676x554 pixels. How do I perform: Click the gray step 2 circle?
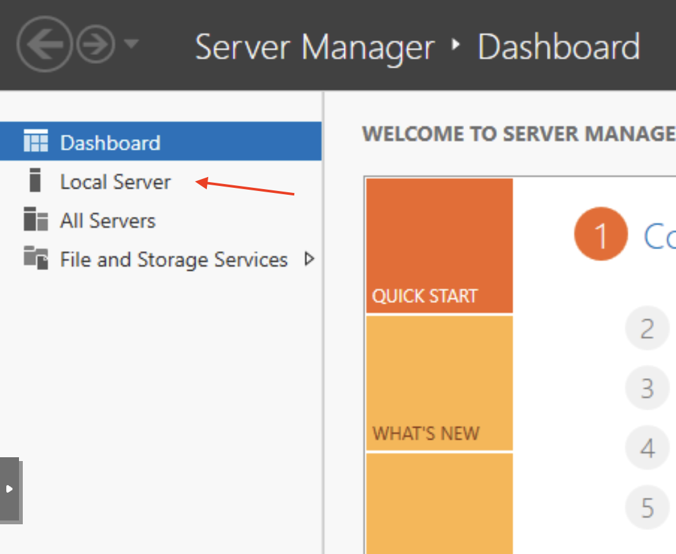[x=647, y=329]
